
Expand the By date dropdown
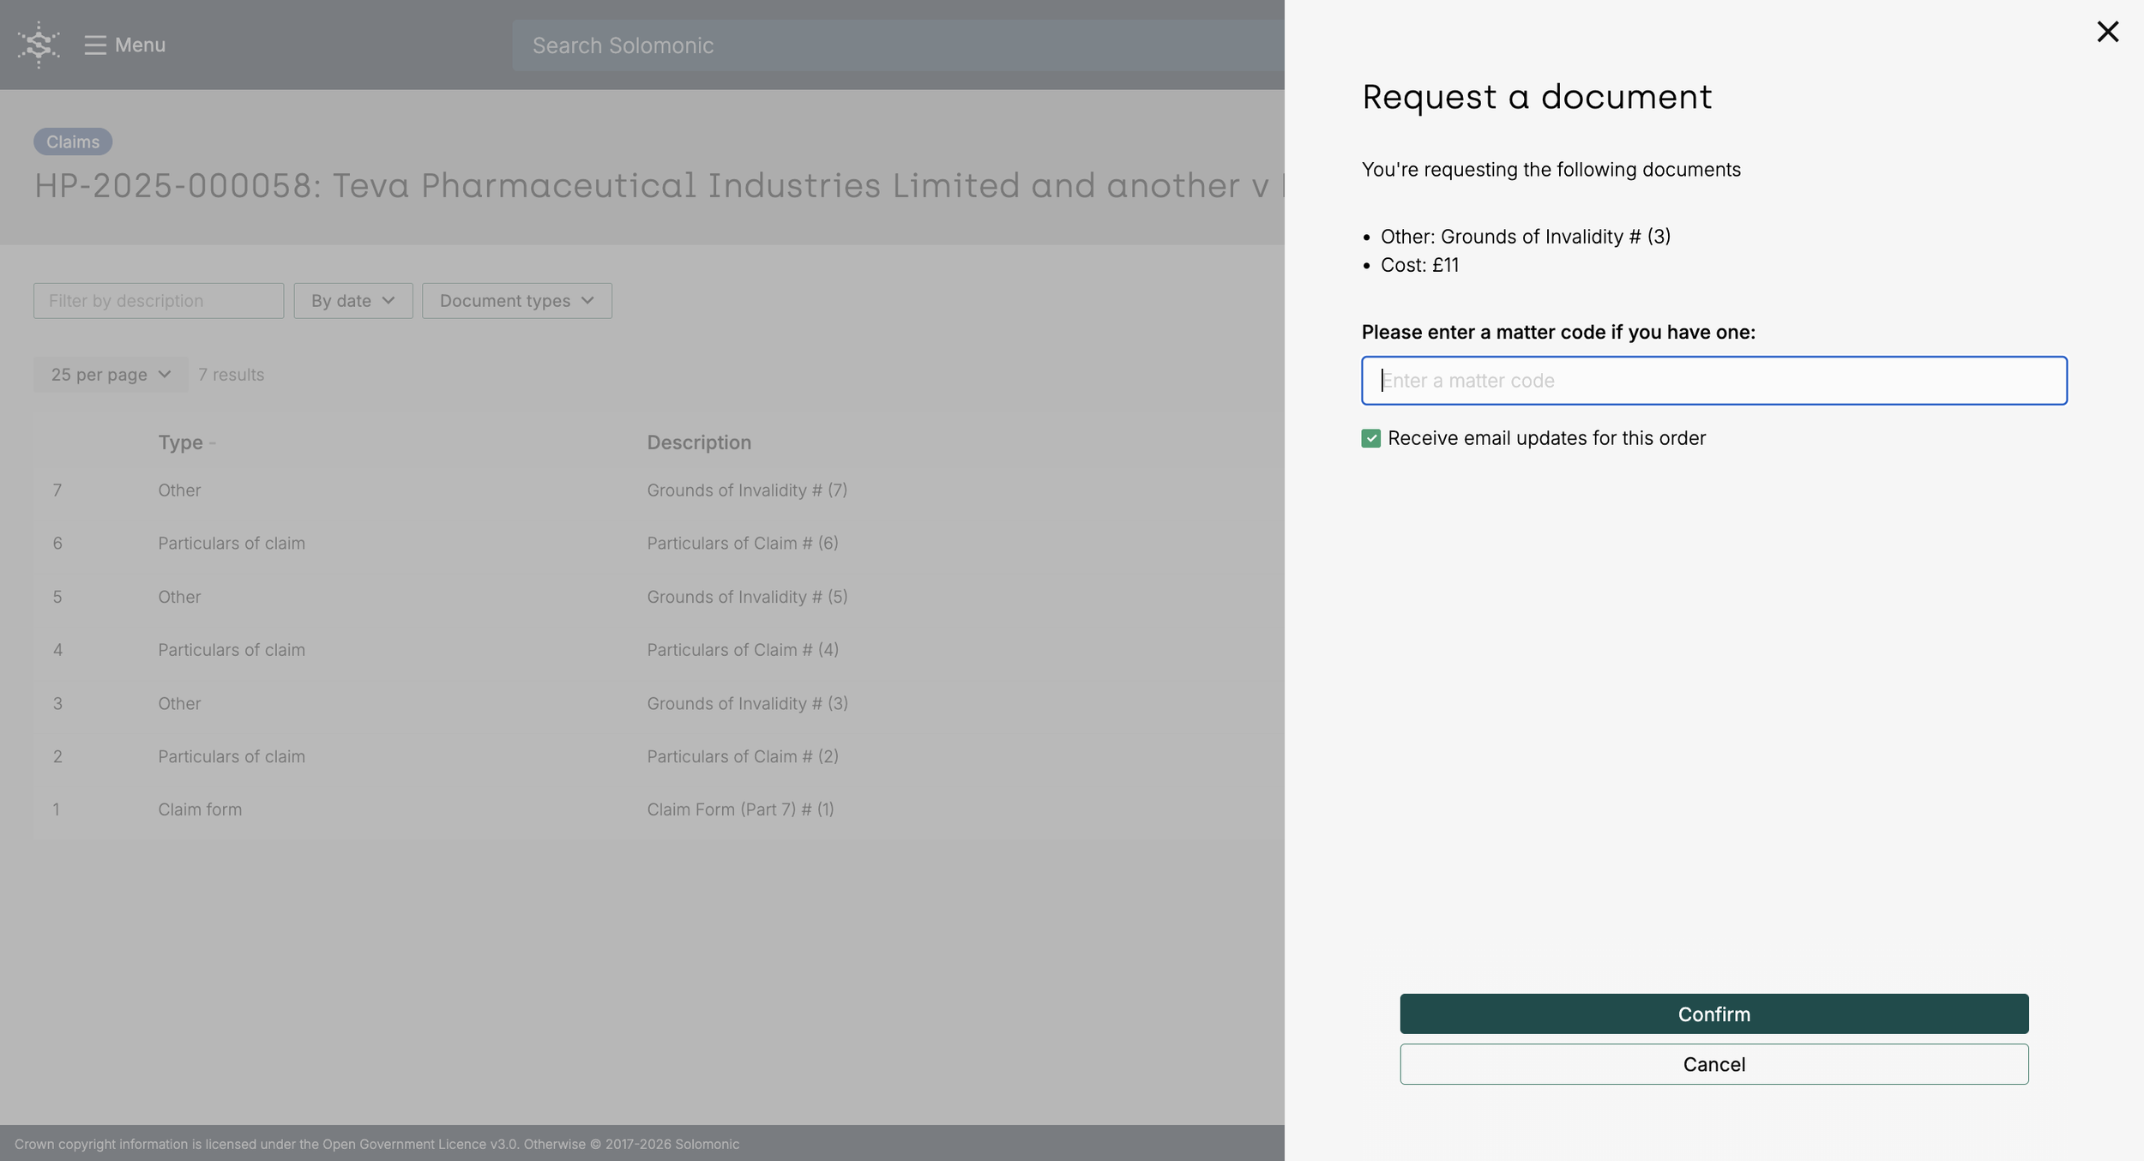pyautogui.click(x=352, y=301)
